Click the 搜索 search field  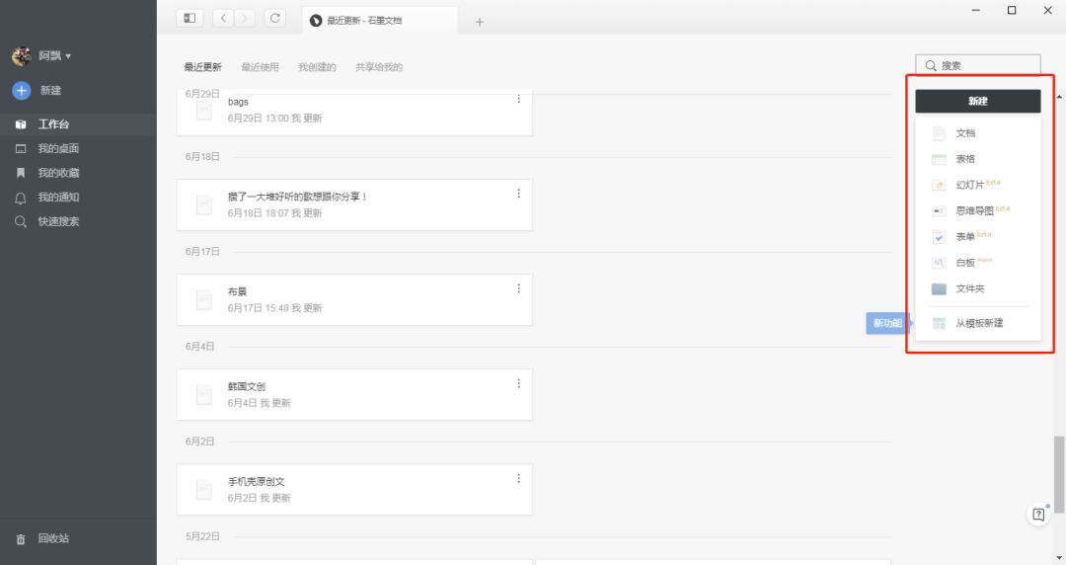977,65
